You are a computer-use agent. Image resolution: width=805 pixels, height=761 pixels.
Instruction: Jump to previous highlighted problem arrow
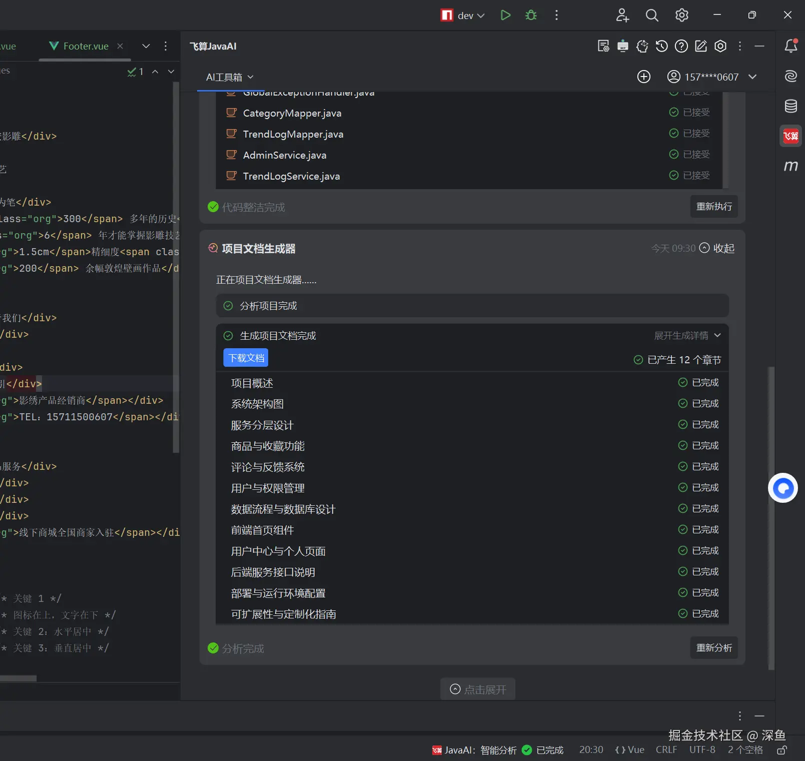[x=155, y=72]
